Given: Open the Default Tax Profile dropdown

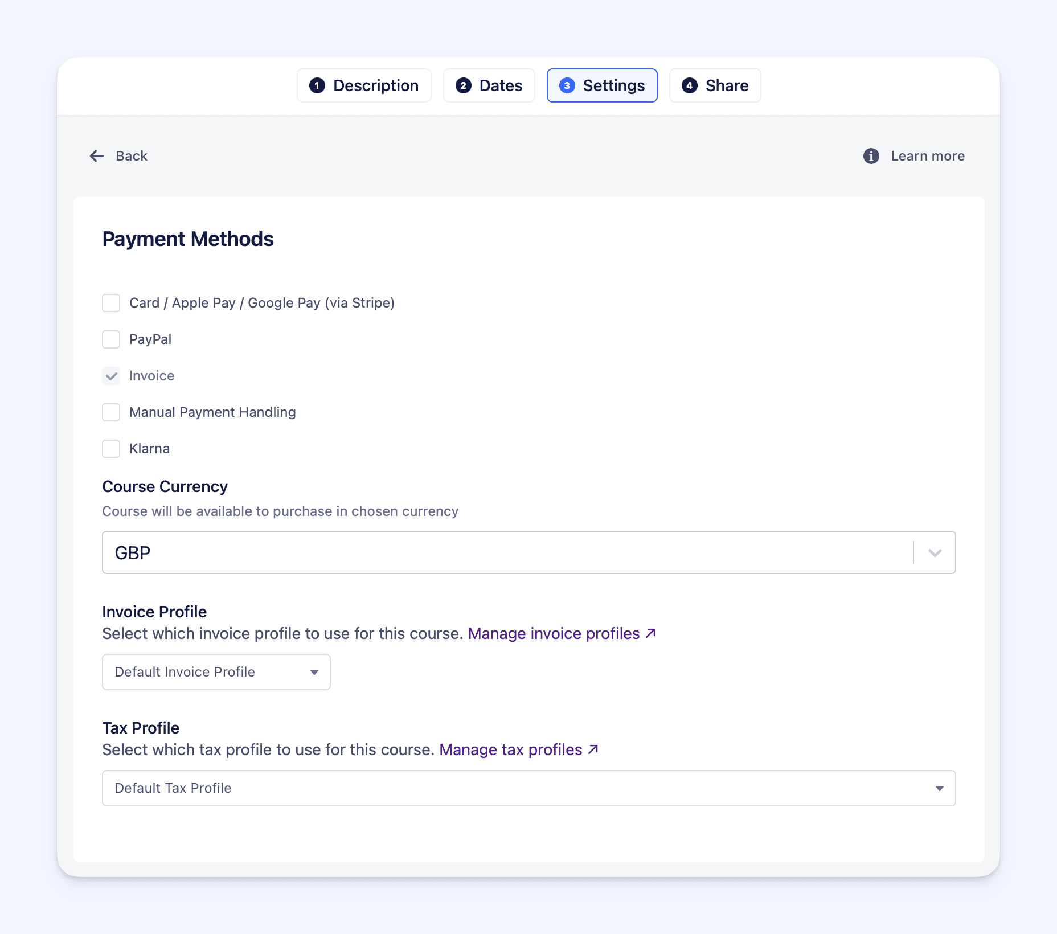Looking at the screenshot, I should coord(528,788).
